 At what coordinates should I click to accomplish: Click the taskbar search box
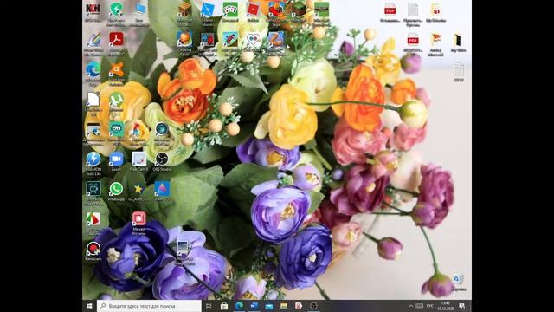(149, 306)
